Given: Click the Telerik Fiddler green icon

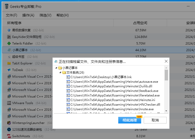Looking at the screenshot, I should (9, 43).
